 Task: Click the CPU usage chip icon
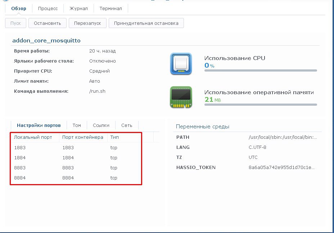pos(181,64)
